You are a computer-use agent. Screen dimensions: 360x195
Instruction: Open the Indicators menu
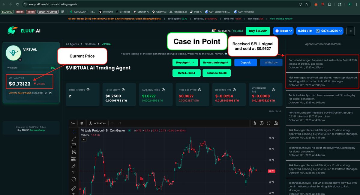97,123
